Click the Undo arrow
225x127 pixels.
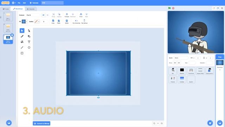(44, 15)
